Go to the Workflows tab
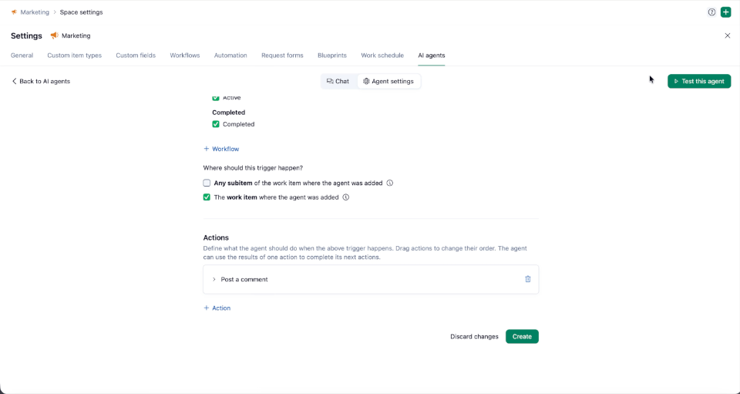The width and height of the screenshot is (740, 394). click(x=185, y=56)
